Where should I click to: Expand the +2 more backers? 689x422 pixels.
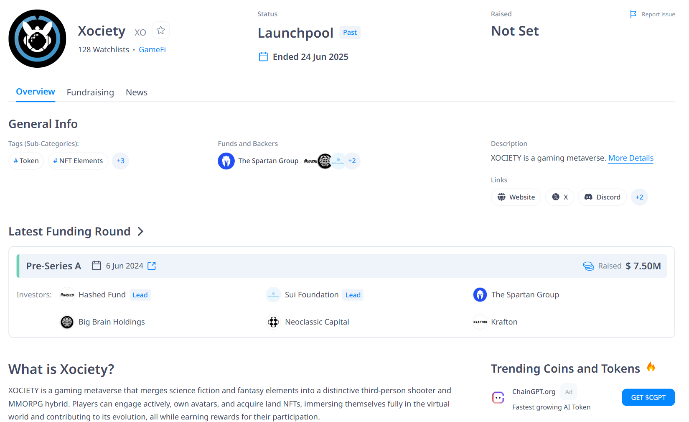352,161
